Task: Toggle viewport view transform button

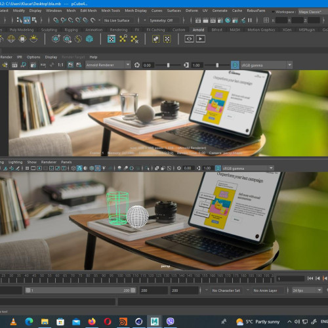Action: click(x=218, y=168)
